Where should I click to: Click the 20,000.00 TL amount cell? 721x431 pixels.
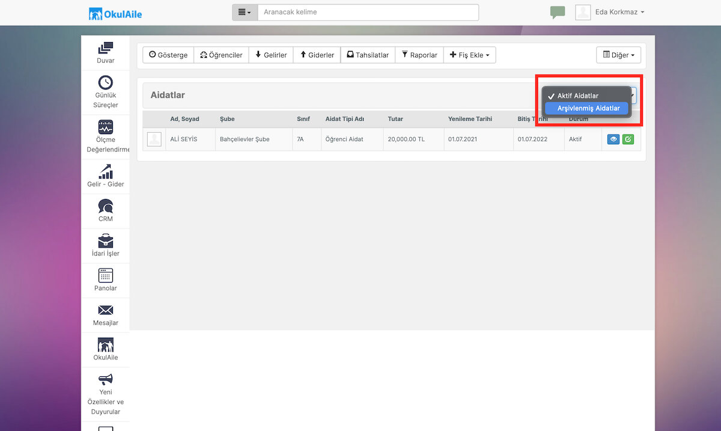(x=414, y=139)
